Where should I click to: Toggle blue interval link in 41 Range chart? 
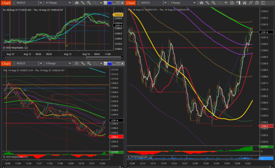(110, 3)
